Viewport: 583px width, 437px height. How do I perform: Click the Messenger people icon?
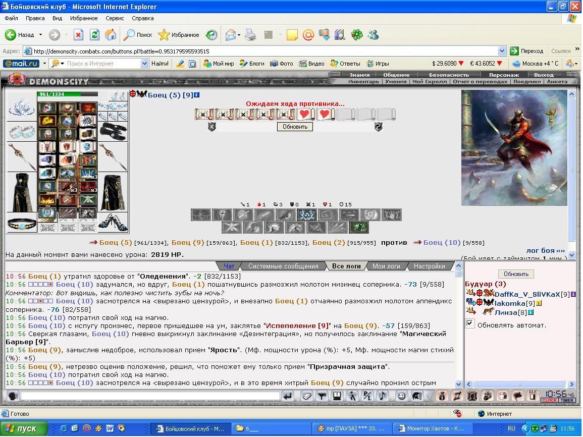(374, 35)
